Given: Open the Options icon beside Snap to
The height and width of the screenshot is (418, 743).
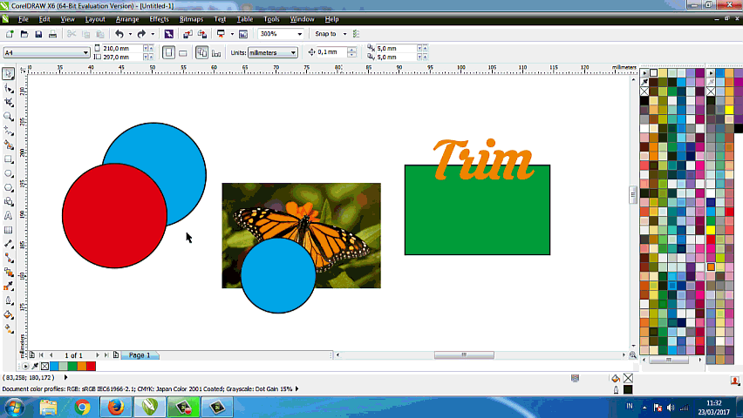Looking at the screenshot, I should pyautogui.click(x=357, y=34).
